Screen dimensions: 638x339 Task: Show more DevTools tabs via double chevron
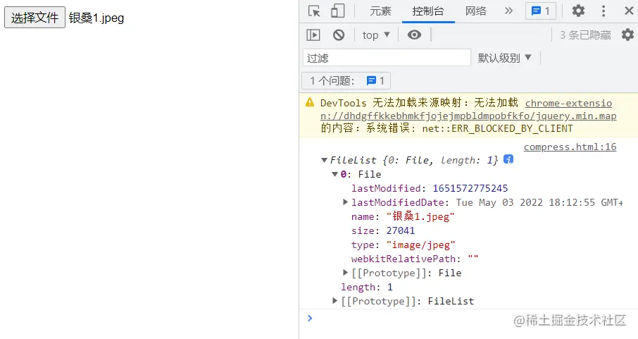pyautogui.click(x=508, y=11)
